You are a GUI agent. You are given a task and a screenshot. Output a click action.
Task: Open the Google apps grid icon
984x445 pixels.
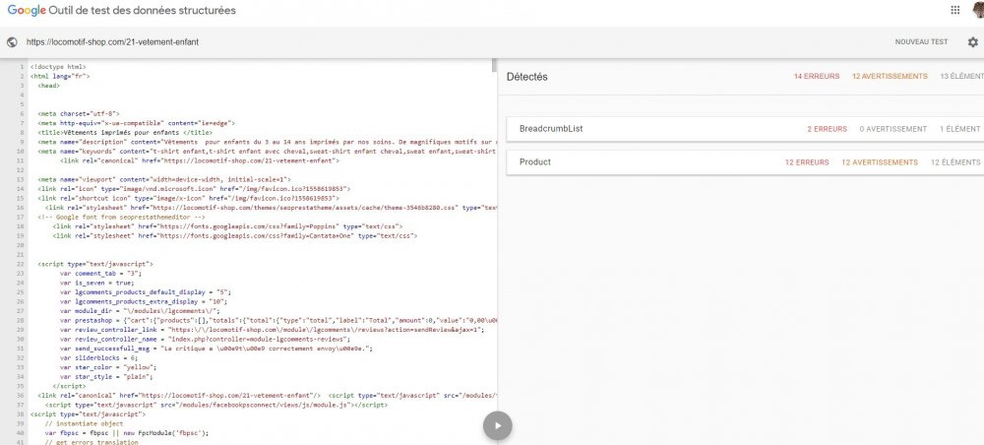955,10
